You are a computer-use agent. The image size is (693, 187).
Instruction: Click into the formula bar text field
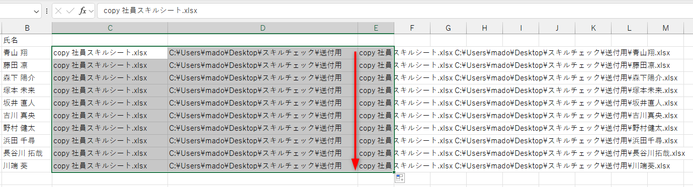pyautogui.click(x=395, y=11)
